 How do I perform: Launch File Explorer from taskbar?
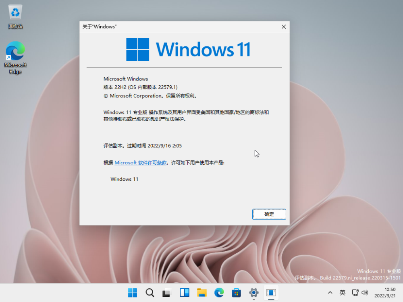[202, 292]
